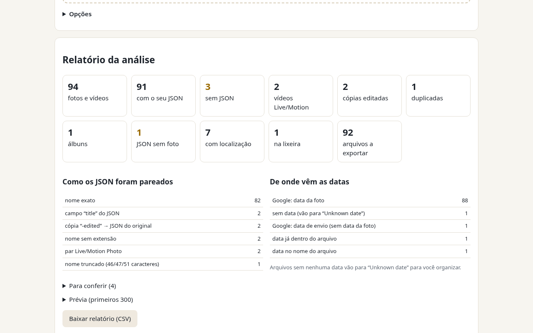Screen dimensions: 533x333
Task: Click the 3 sem JSON card
Action: click(232, 96)
